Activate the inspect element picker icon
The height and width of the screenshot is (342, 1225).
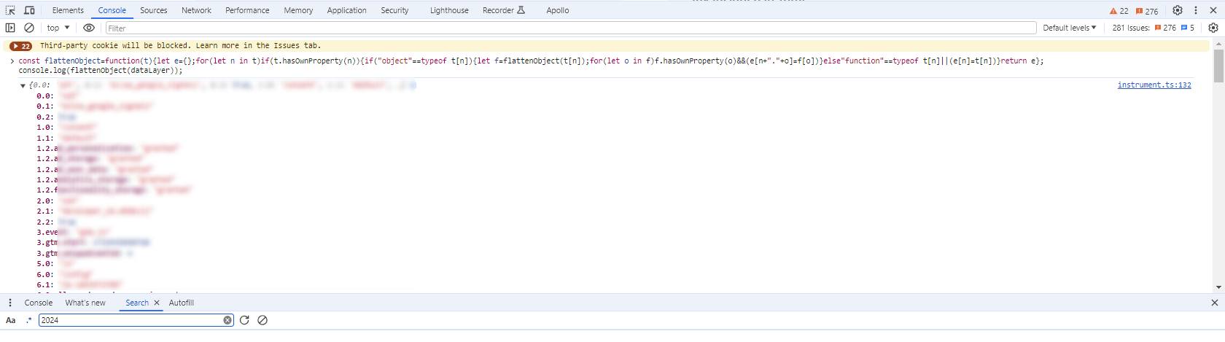[10, 10]
